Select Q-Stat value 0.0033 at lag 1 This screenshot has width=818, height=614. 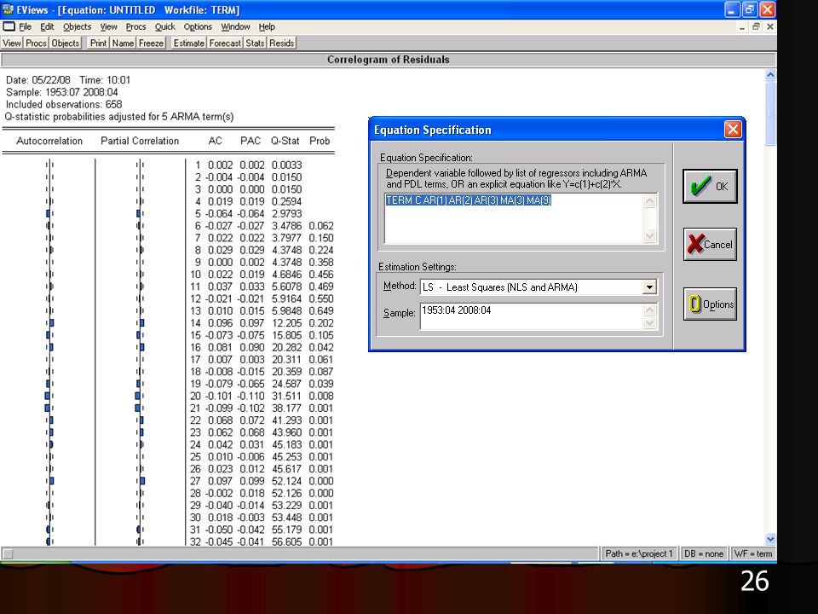click(286, 165)
